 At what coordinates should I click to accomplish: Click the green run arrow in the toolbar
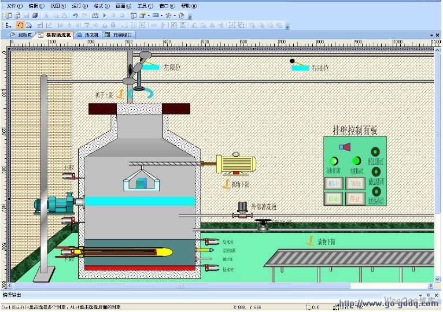pos(105,15)
